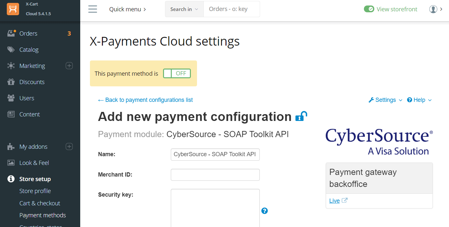The image size is (449, 227).
Task: Open the Help dropdown menu
Action: (x=419, y=100)
